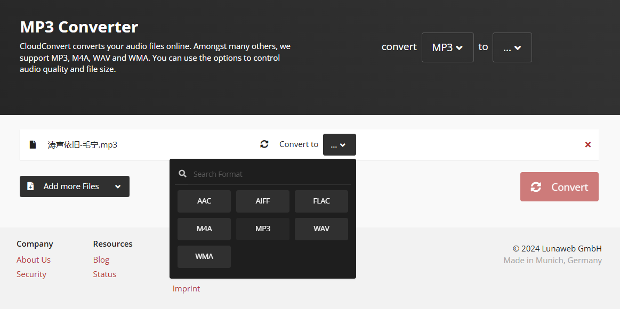The image size is (620, 309).
Task: Click the red Convert button
Action: click(559, 186)
